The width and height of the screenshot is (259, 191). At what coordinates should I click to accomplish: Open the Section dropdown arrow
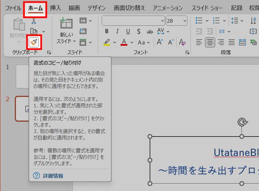click(90, 42)
